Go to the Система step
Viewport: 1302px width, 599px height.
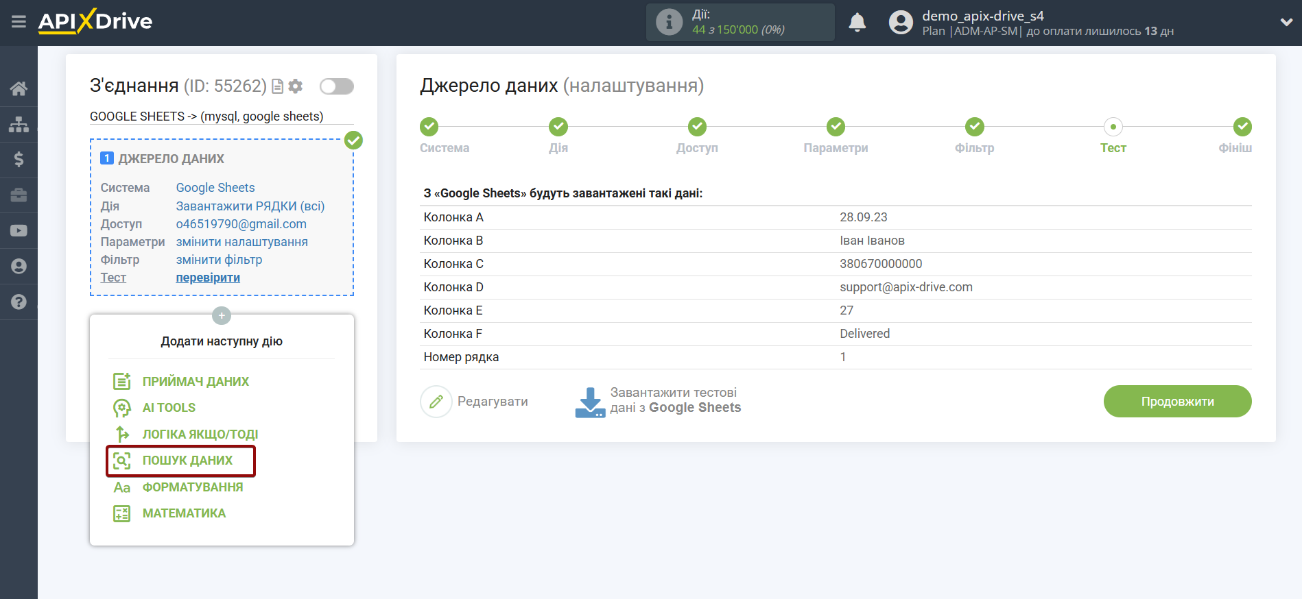pyautogui.click(x=429, y=127)
